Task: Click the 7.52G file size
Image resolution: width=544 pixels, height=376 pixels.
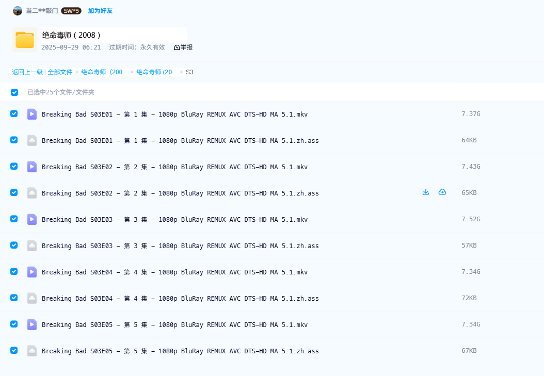Action: [471, 219]
